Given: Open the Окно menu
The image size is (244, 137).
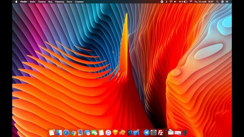Looking at the screenshot, I should coord(69,2).
